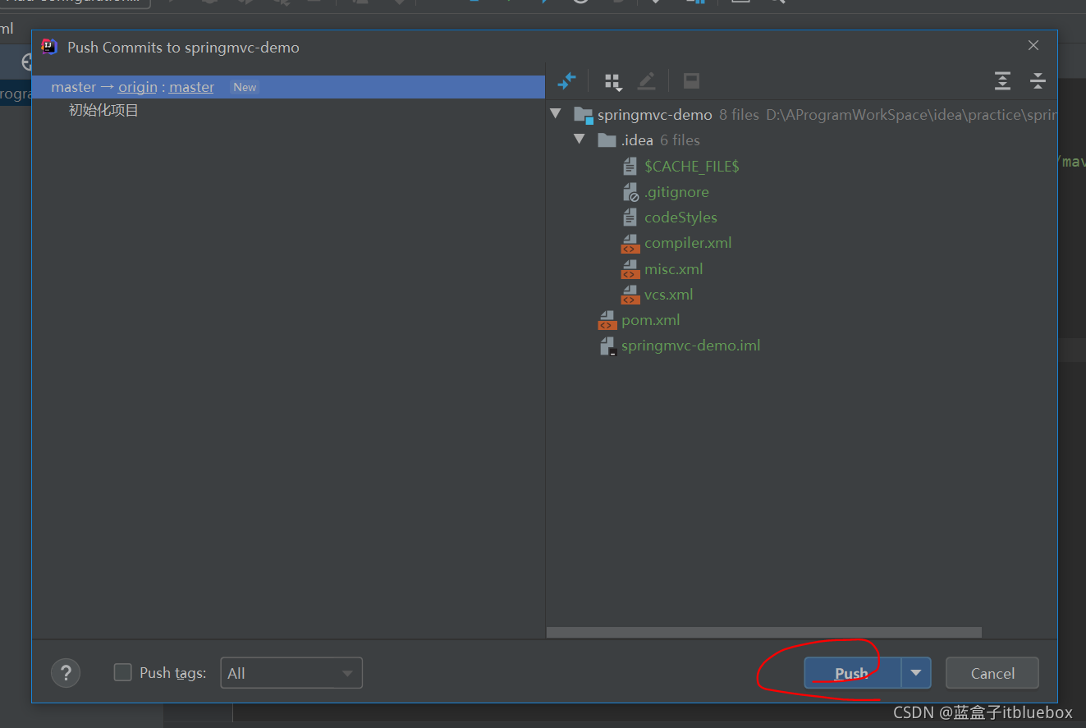Open the Group By icon menu
The image size is (1086, 728).
(x=613, y=81)
